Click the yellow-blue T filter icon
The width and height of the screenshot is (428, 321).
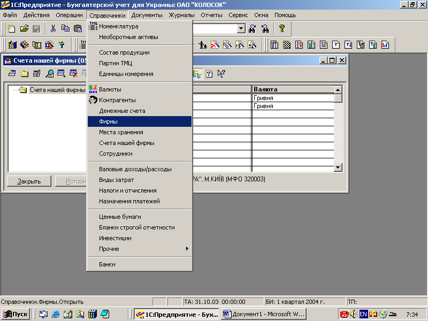pyautogui.click(x=62, y=45)
